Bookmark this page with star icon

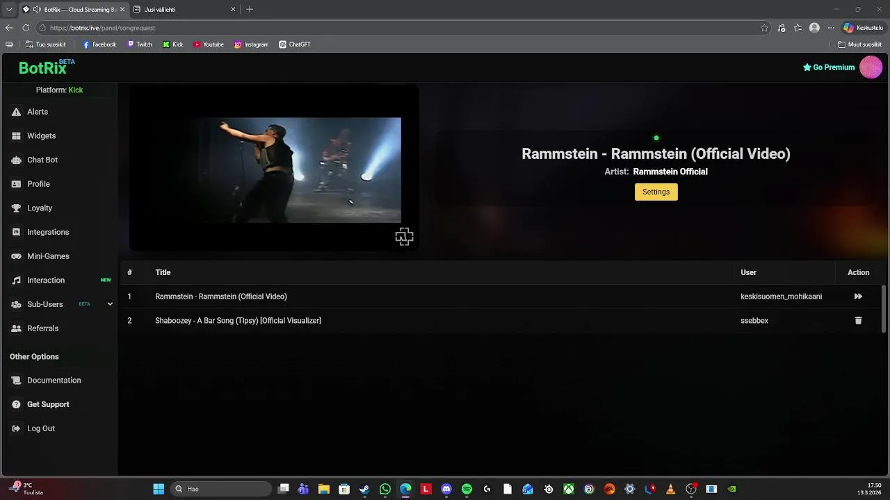[x=764, y=28]
